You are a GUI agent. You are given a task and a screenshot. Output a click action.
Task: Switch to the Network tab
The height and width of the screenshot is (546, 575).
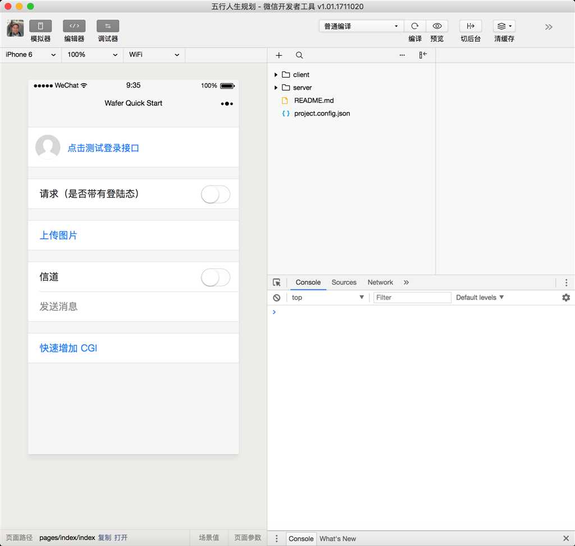(x=380, y=282)
